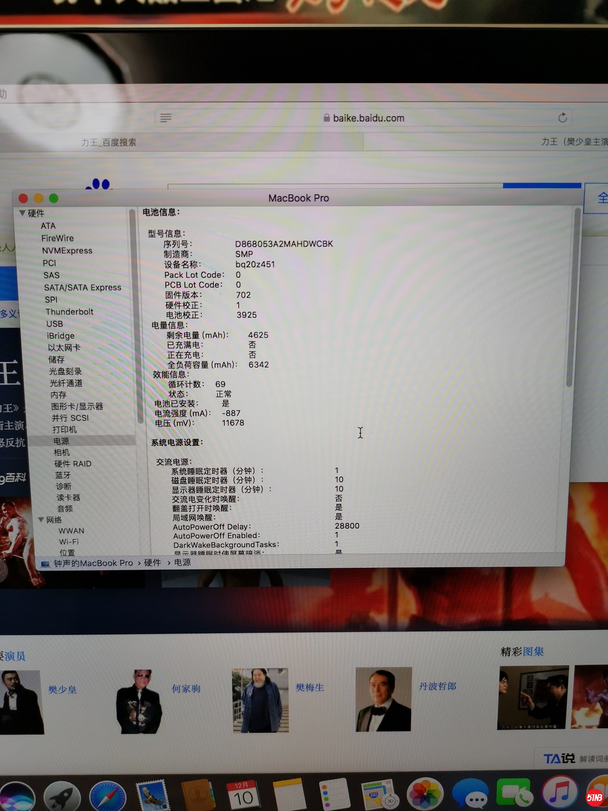The width and height of the screenshot is (608, 811).
Task: Collapse the 硬件 category in sidebar tree
Action: click(x=22, y=213)
